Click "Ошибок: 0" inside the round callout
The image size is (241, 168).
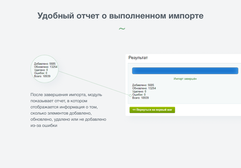click(x=41, y=73)
